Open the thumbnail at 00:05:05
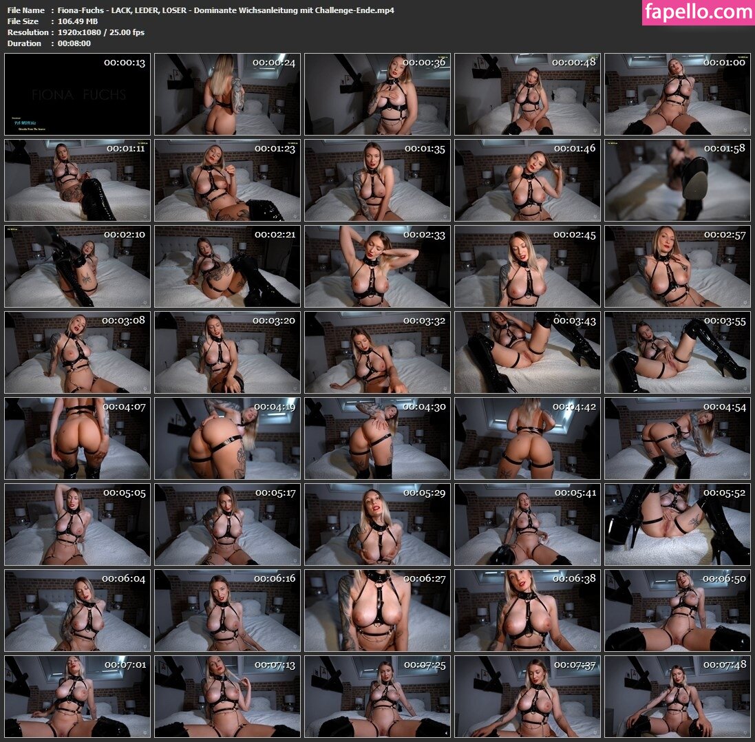The width and height of the screenshot is (755, 742). pyautogui.click(x=77, y=524)
